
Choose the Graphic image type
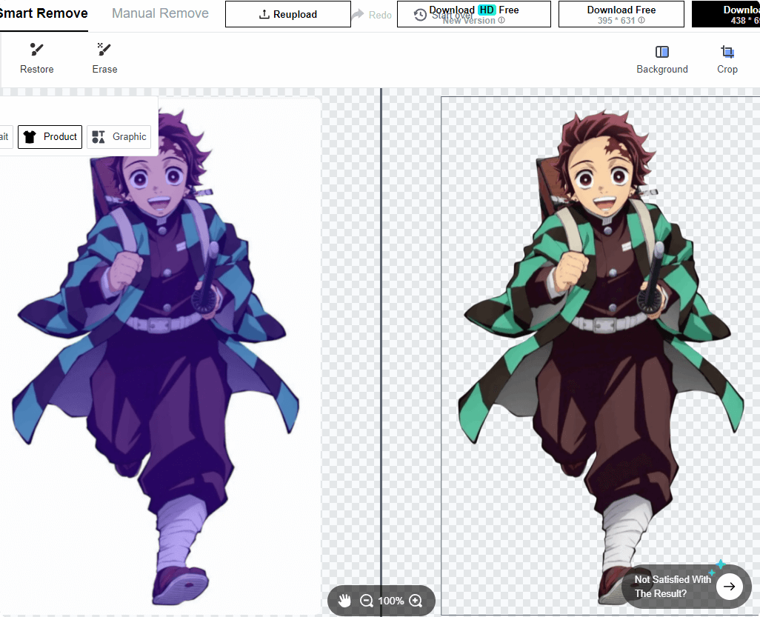[x=119, y=136]
